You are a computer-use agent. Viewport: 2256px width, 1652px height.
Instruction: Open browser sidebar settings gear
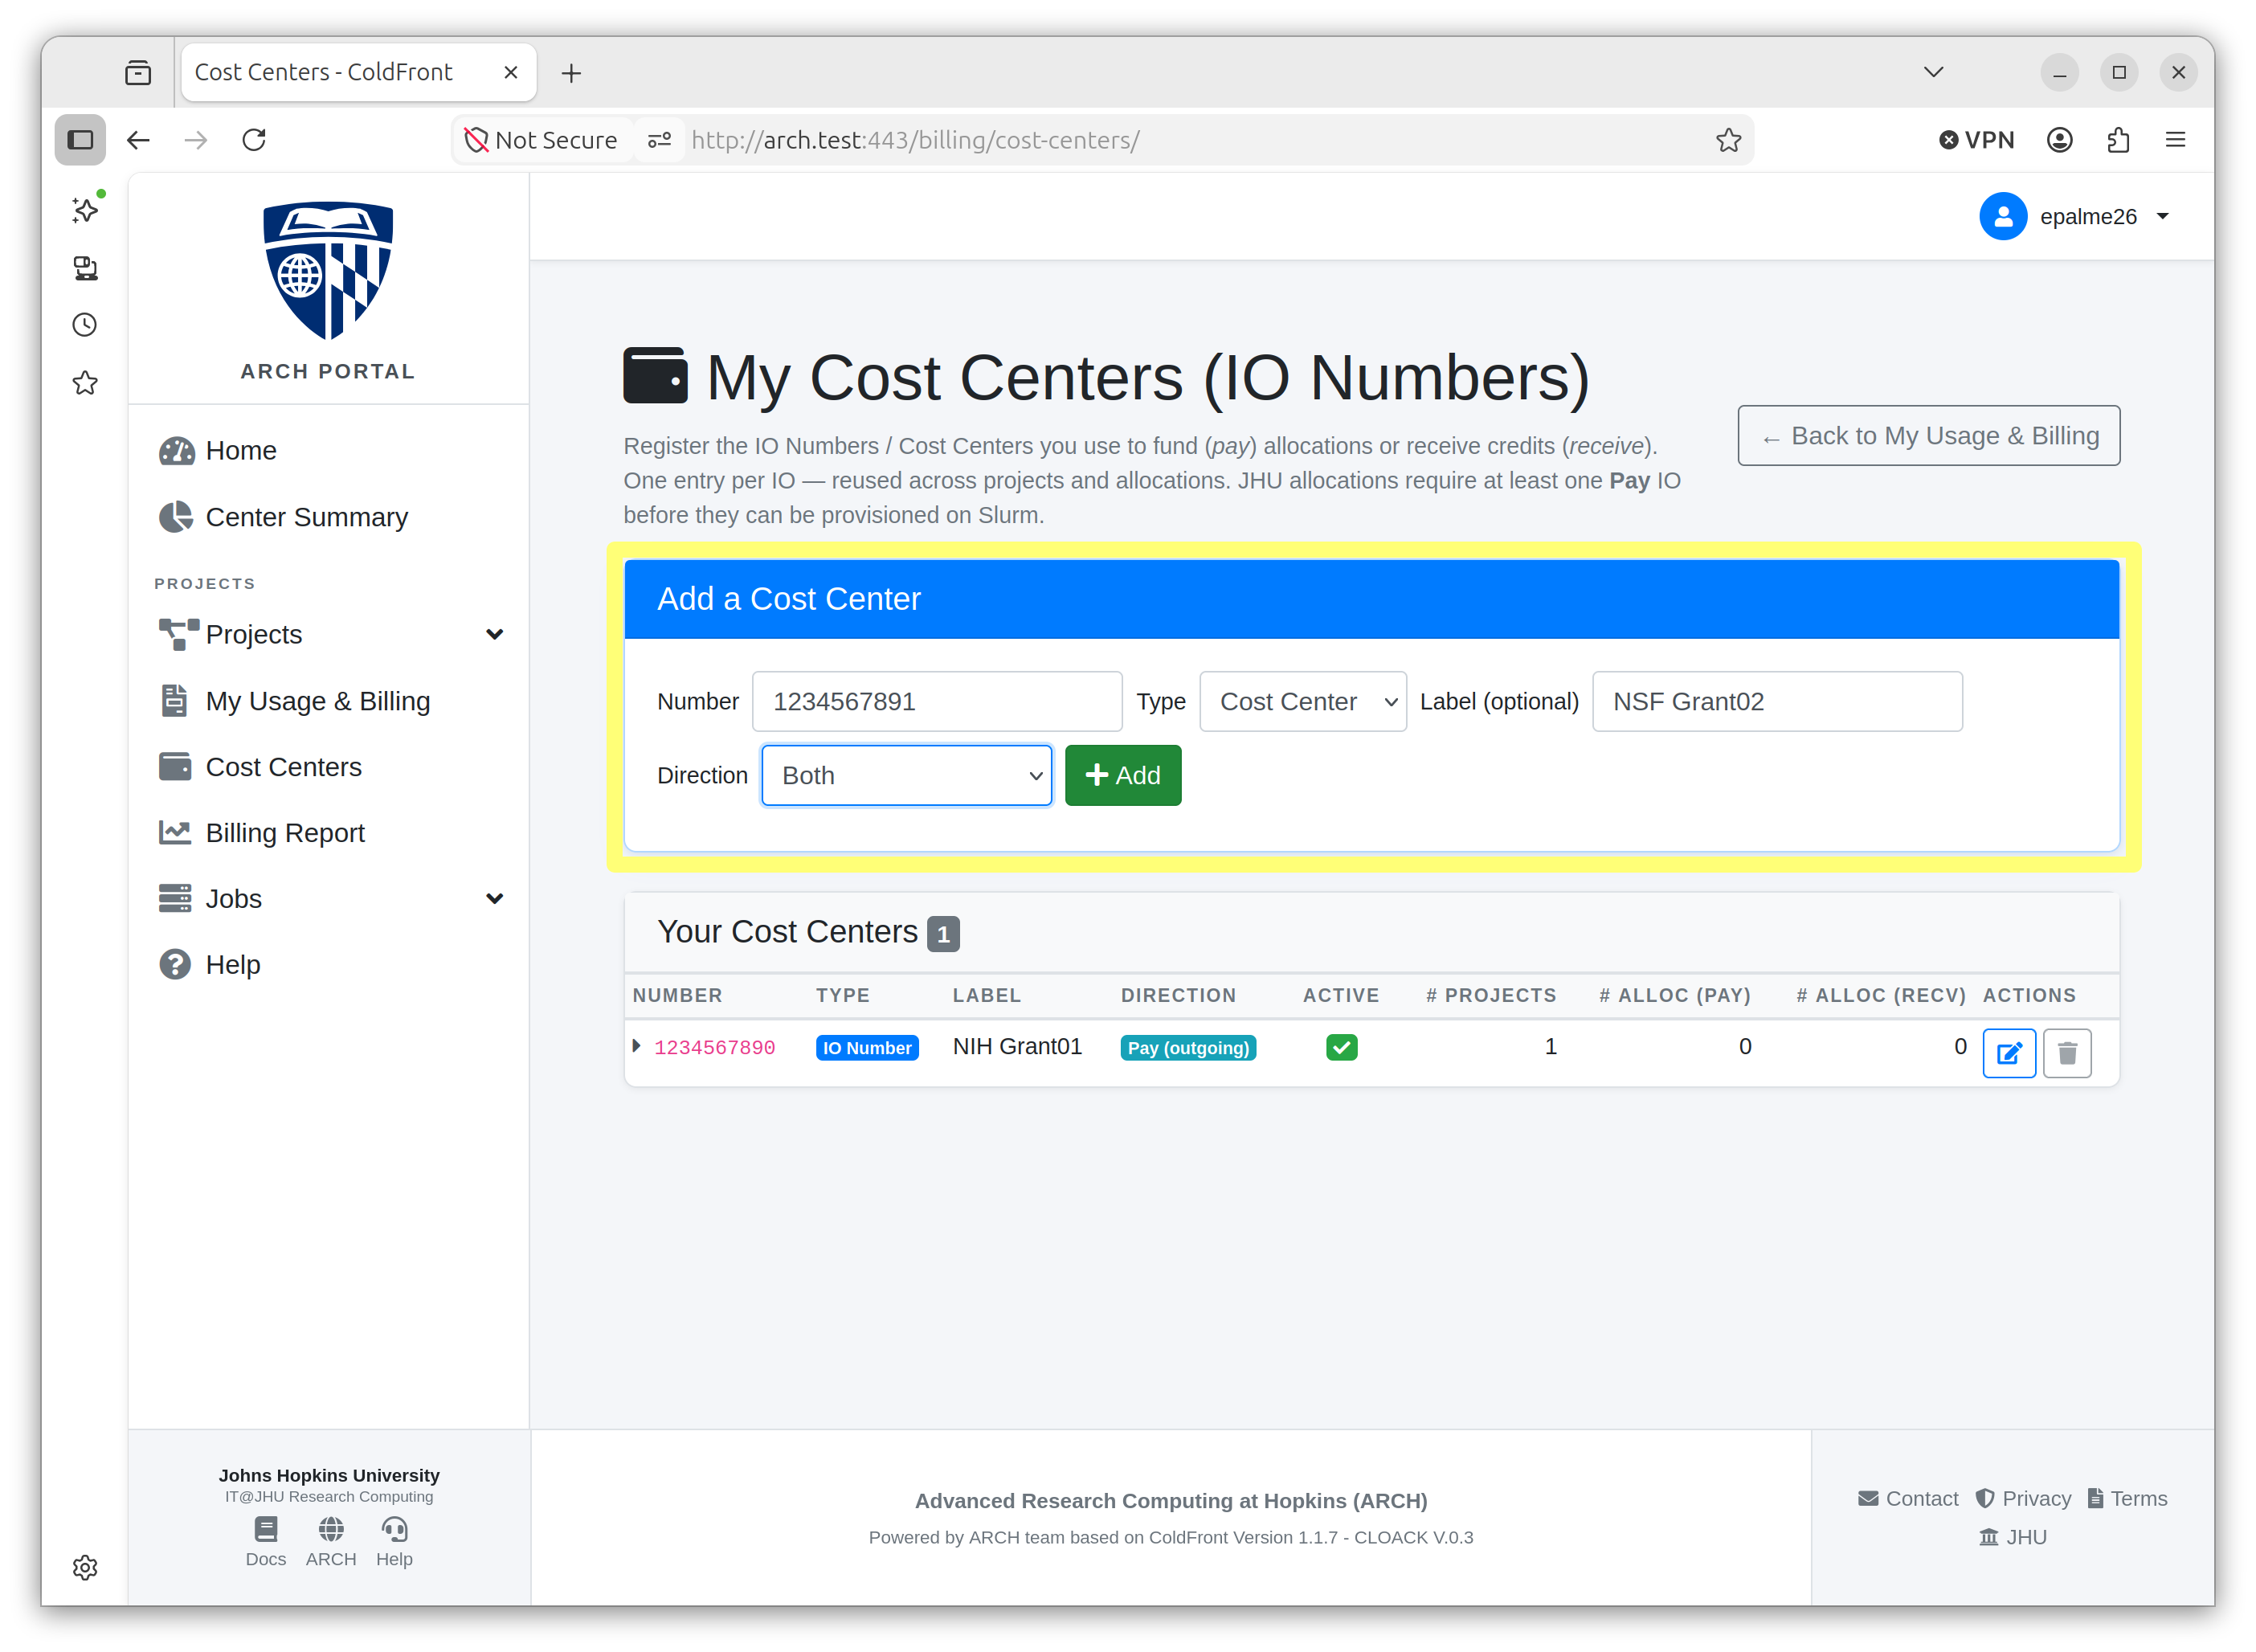85,1567
